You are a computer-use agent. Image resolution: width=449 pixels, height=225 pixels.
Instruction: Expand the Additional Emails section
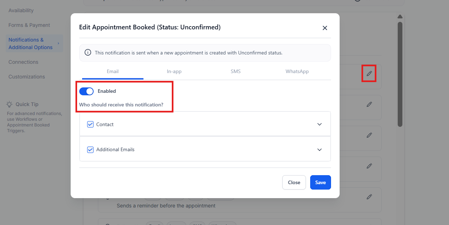[320, 149]
